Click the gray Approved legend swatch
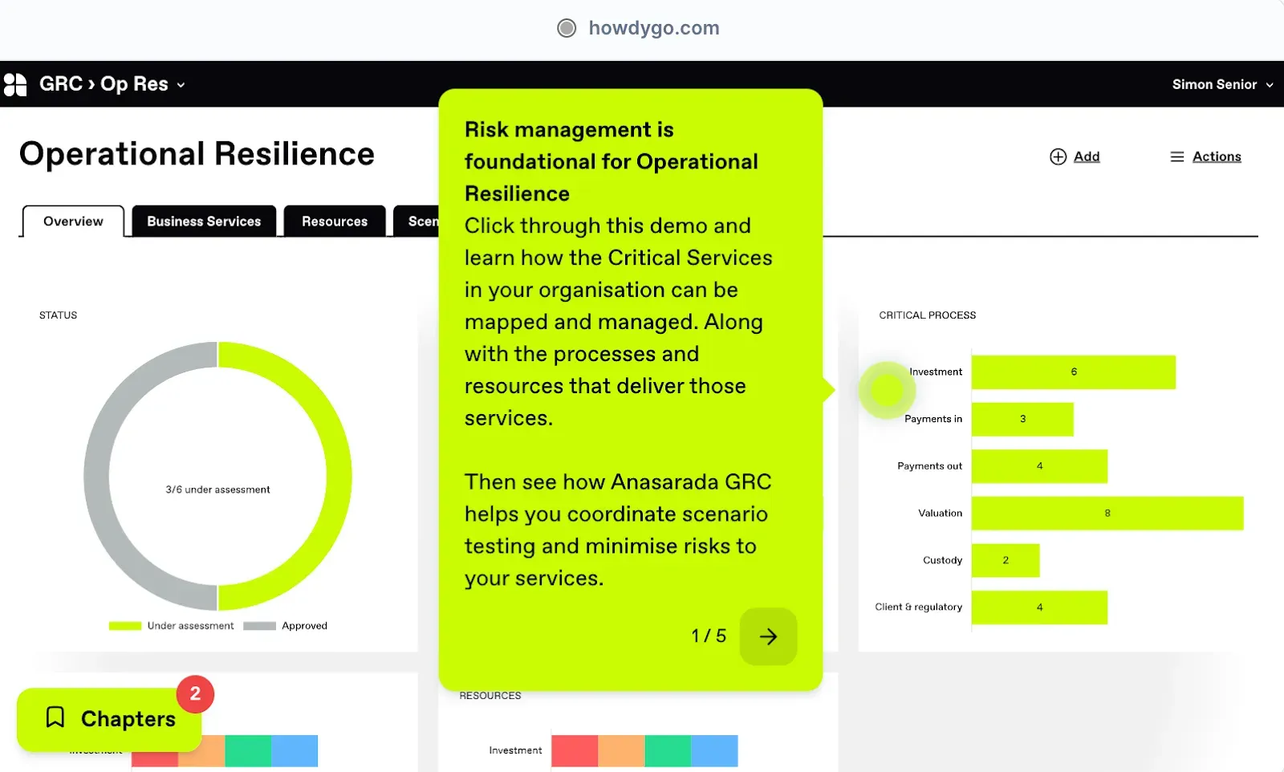 point(259,626)
